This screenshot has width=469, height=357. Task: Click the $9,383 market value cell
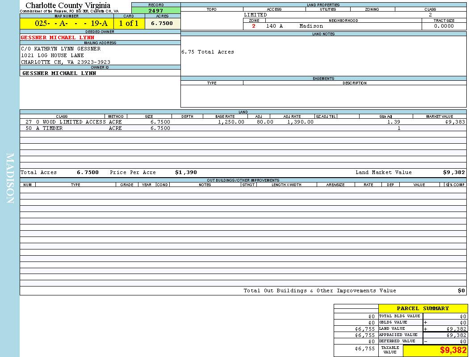pos(455,122)
